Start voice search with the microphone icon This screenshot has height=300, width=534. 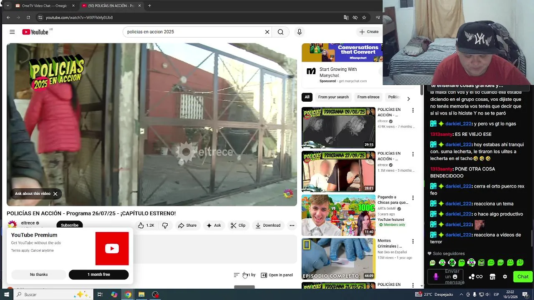pos(299,32)
